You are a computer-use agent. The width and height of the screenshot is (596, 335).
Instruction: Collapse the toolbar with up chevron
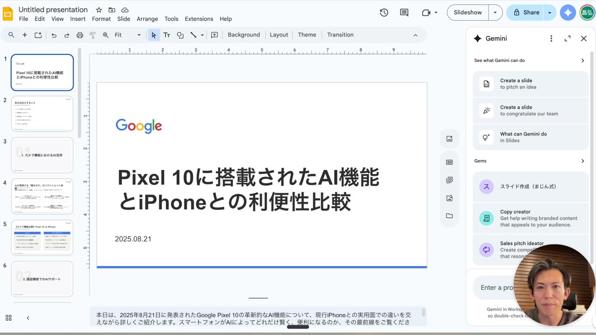click(415, 35)
